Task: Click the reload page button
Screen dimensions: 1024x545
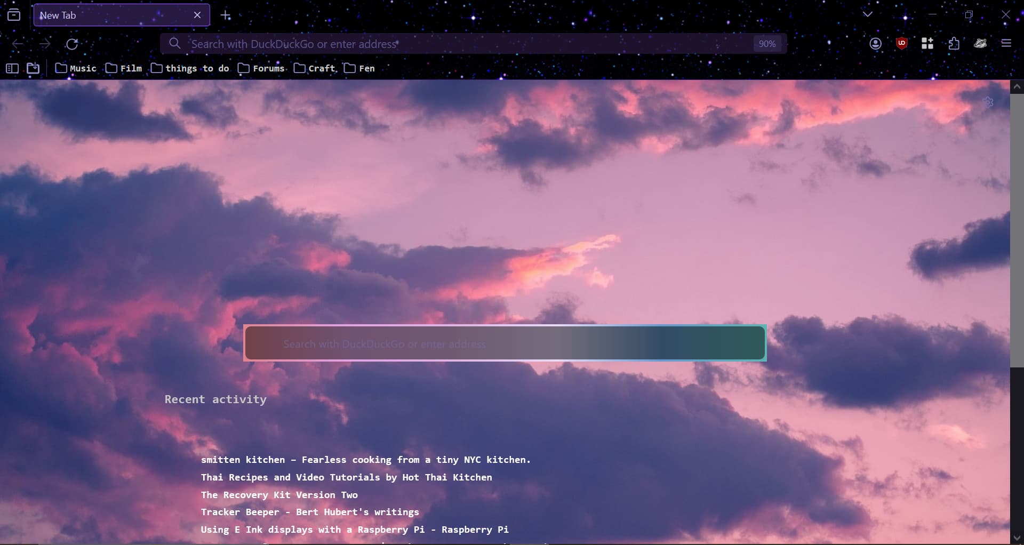Action: [x=72, y=44]
